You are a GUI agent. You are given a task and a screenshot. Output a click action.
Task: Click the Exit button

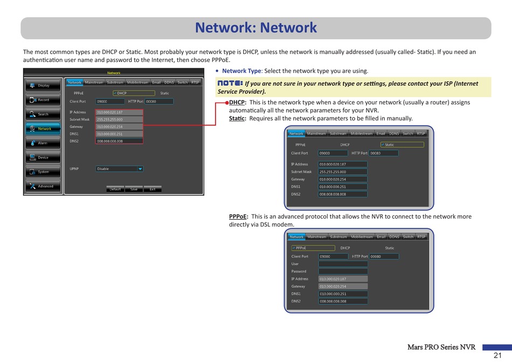[153, 189]
